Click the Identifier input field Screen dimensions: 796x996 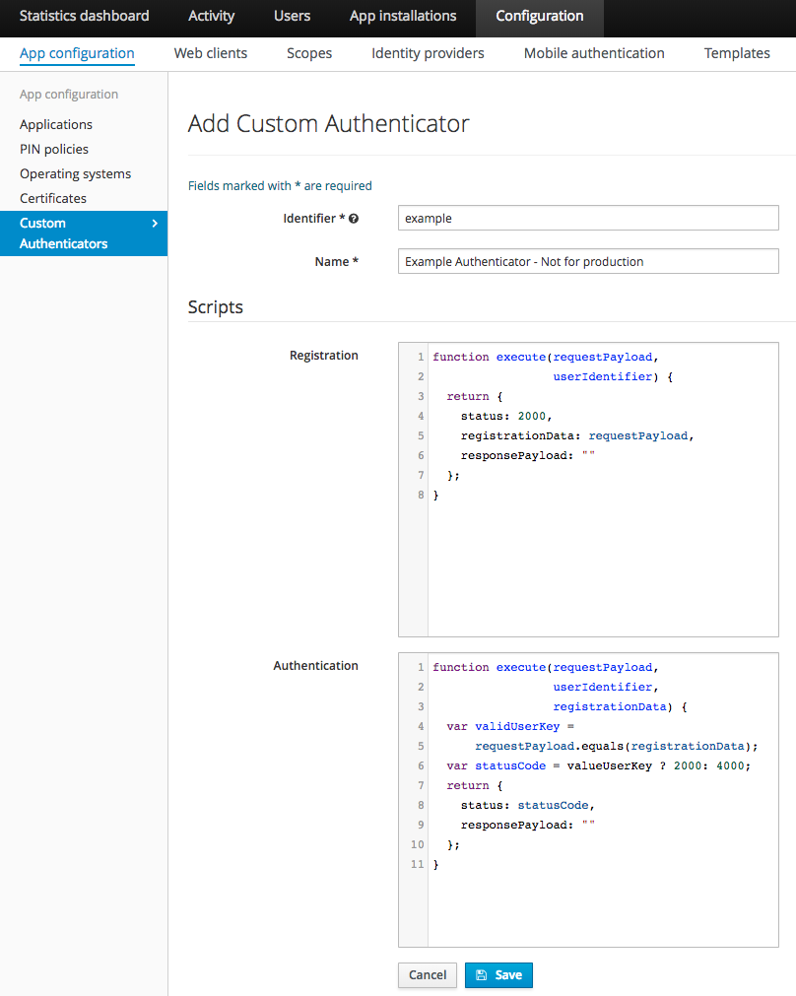point(588,218)
